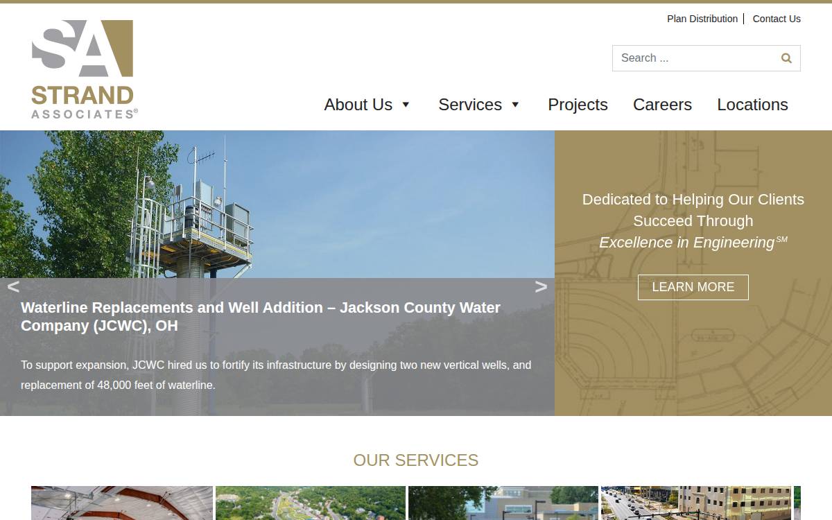832x520 pixels.
Task: Open the first service thumbnail with red beams
Action: (x=122, y=503)
